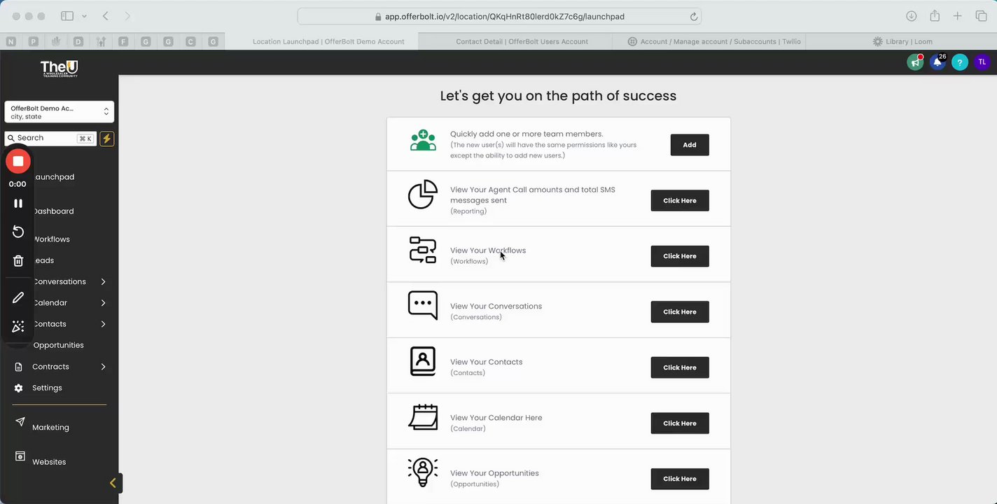Click the green megaphone announcements icon
Image resolution: width=997 pixels, height=504 pixels.
coord(914,62)
